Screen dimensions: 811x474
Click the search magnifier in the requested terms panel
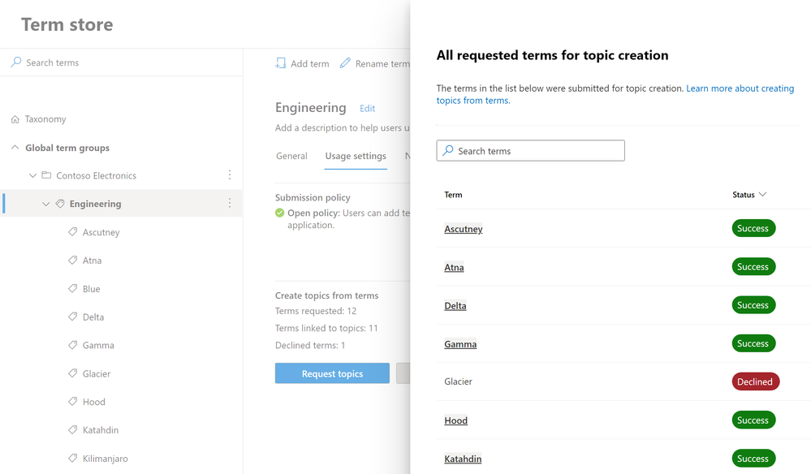click(x=447, y=150)
